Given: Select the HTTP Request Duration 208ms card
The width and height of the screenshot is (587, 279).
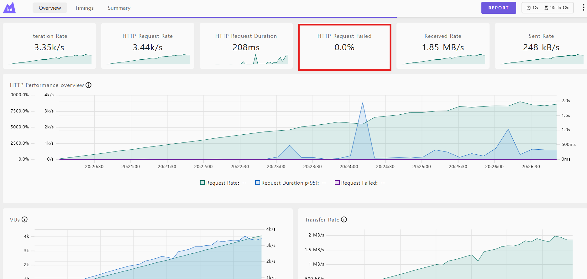Looking at the screenshot, I should tap(246, 46).
